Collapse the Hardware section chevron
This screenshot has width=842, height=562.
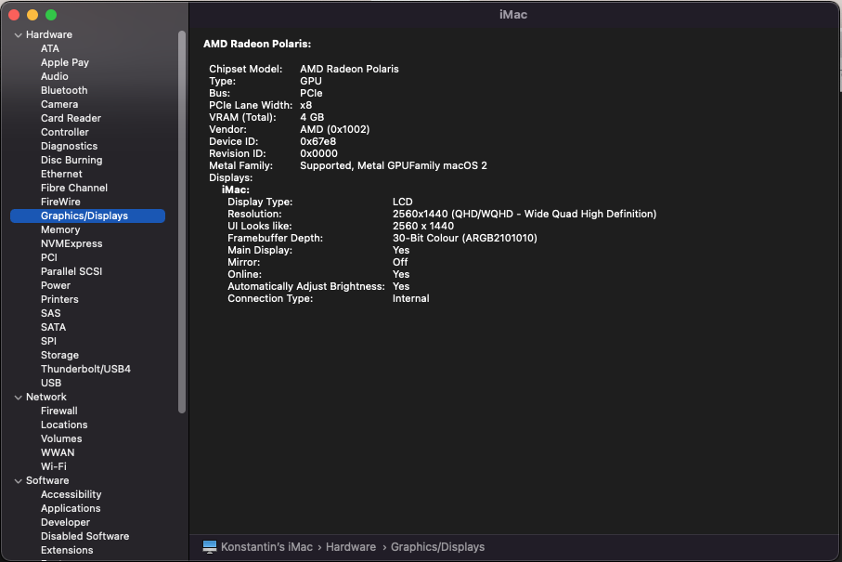coord(19,35)
